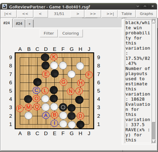Click blue variation marker I at E1
The width and height of the screenshot is (158, 152).
coord(54,123)
